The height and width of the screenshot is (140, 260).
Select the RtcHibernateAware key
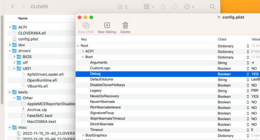105,108
